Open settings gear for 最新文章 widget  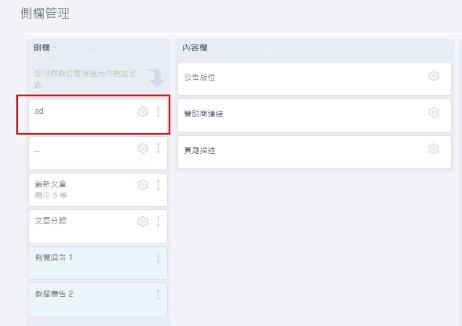143,185
